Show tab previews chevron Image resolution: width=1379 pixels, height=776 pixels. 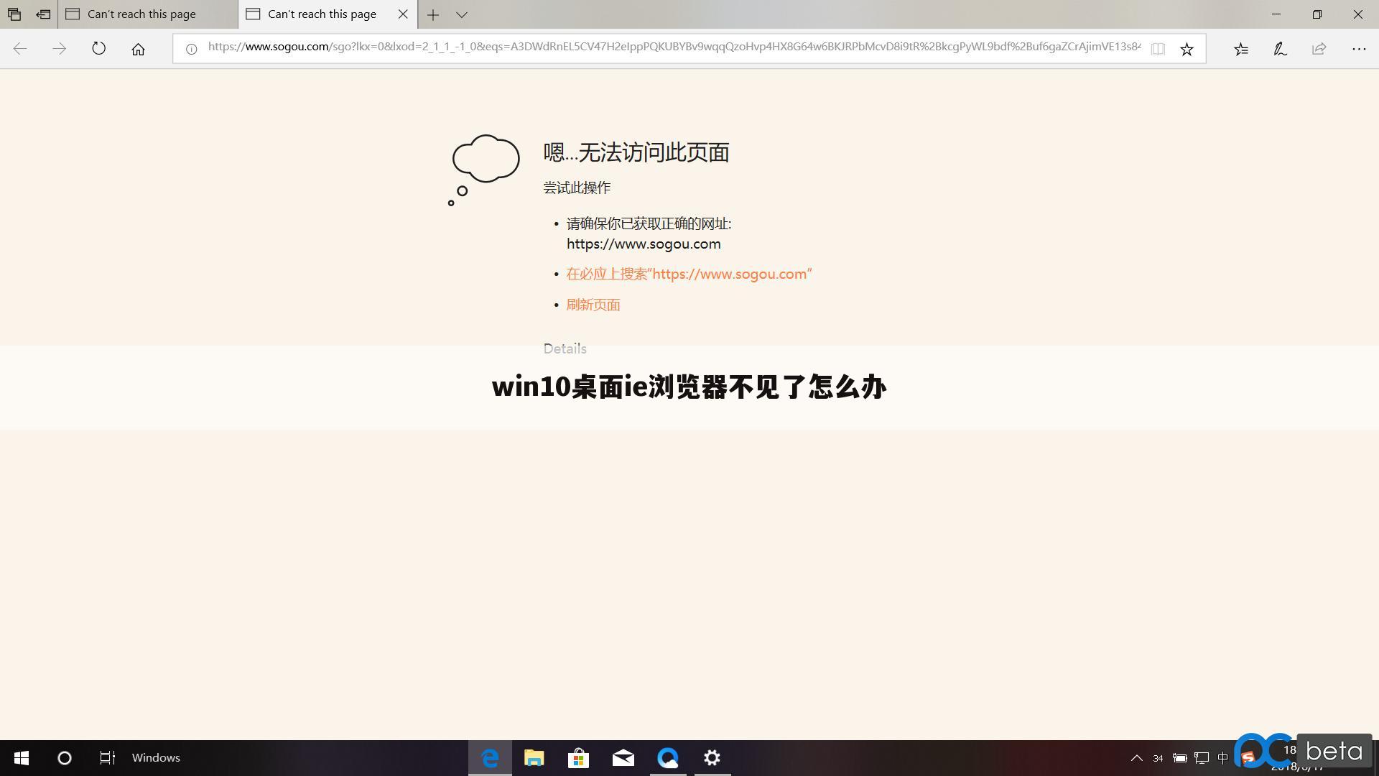[462, 14]
